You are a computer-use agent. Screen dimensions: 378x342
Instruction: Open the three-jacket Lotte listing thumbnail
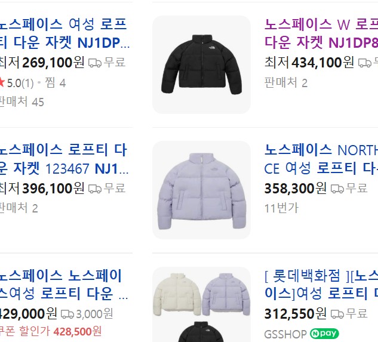[x=201, y=304]
